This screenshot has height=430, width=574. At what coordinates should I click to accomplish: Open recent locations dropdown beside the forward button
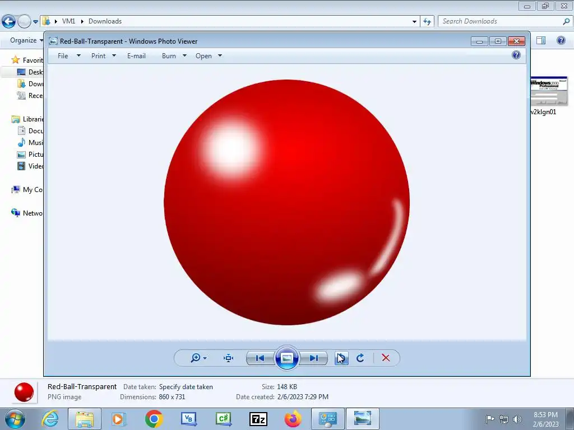[x=35, y=22]
